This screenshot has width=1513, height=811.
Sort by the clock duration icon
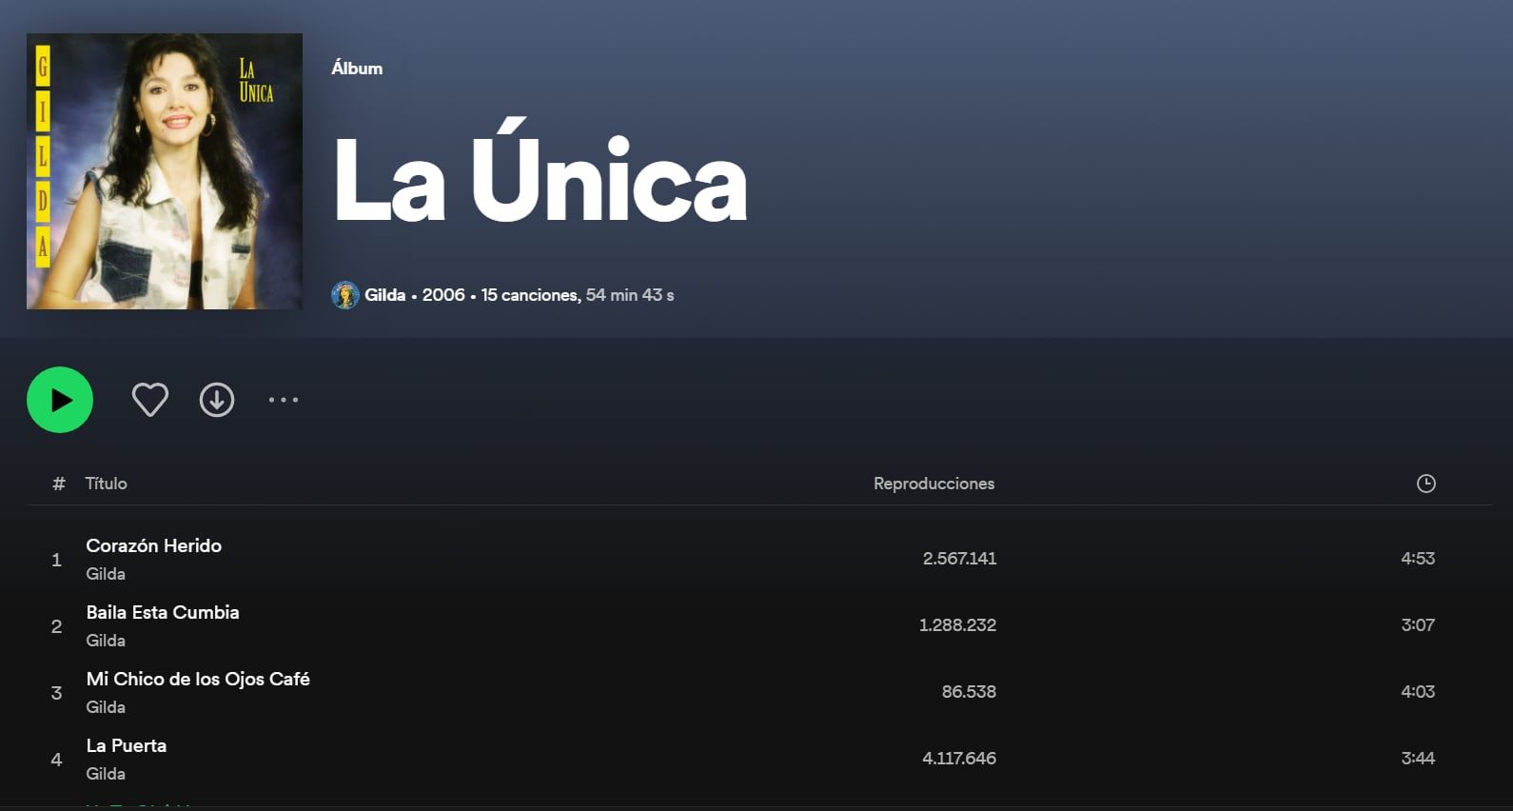click(1425, 484)
